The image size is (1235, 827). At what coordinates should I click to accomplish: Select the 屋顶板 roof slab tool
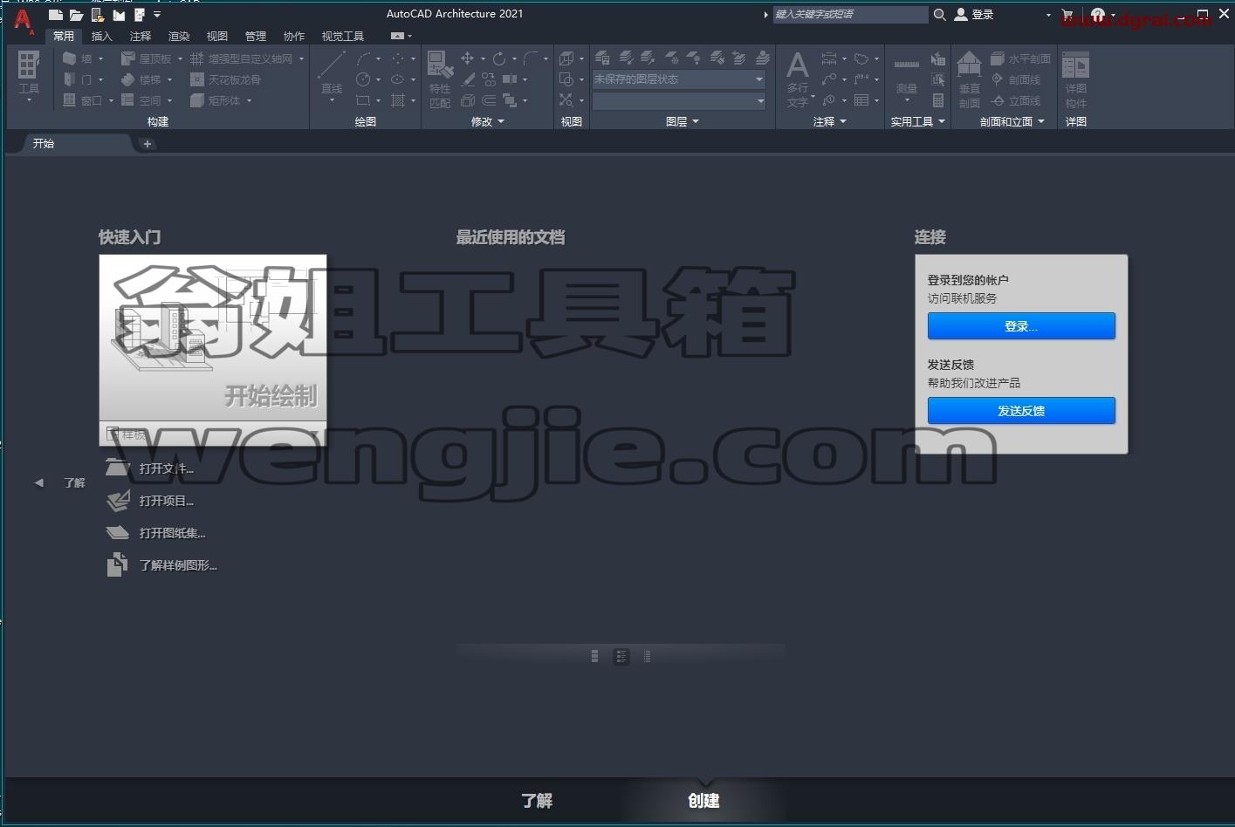[x=146, y=58]
